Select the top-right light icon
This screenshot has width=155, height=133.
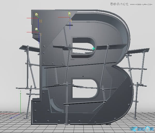[x=69, y=14]
